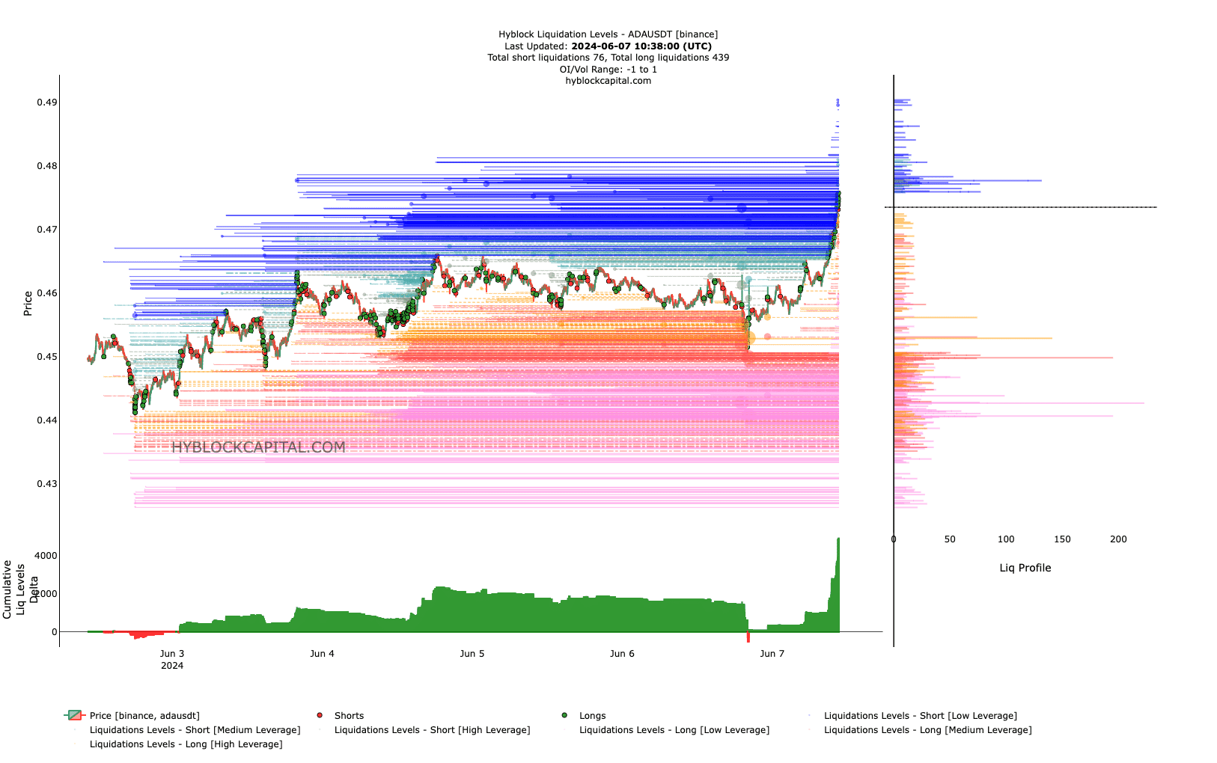Click the 150 tick on Liq Profile axis

click(x=1062, y=539)
